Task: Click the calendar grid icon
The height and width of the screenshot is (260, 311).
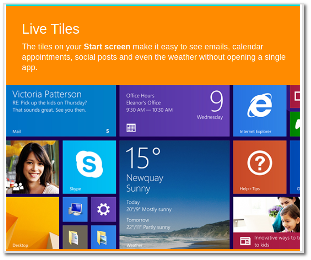Action: click(131, 128)
